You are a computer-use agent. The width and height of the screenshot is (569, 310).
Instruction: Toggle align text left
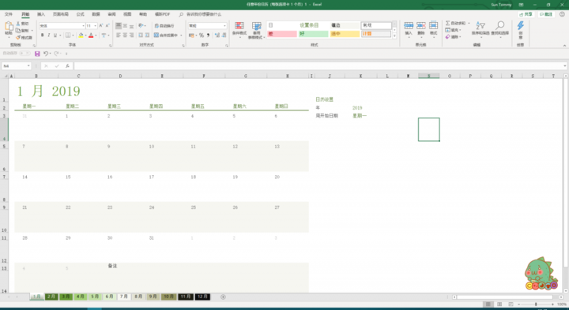119,35
